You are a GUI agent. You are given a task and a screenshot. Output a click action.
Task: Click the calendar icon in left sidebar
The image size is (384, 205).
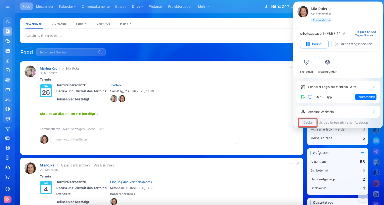pyautogui.click(x=8, y=51)
